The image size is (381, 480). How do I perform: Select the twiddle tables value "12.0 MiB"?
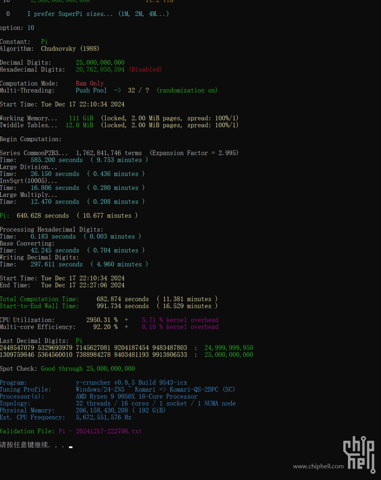[79, 125]
